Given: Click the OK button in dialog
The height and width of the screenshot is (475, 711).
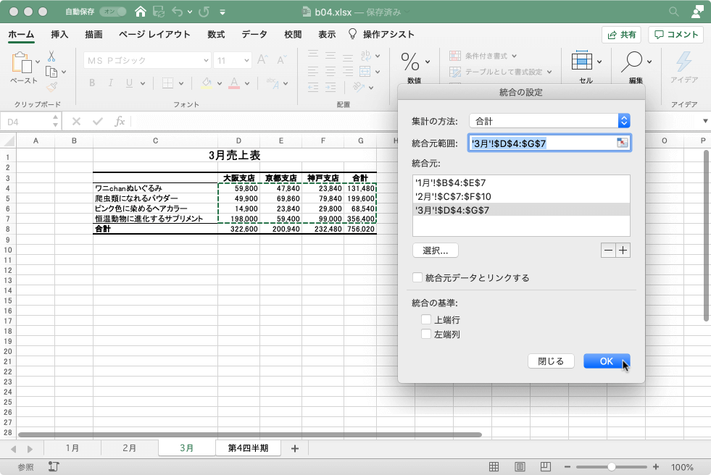Looking at the screenshot, I should (x=607, y=361).
